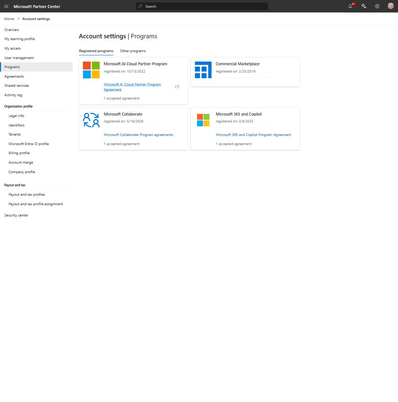This screenshot has height=402, width=398.
Task: Click the Organization profile section heading
Action: click(x=19, y=106)
